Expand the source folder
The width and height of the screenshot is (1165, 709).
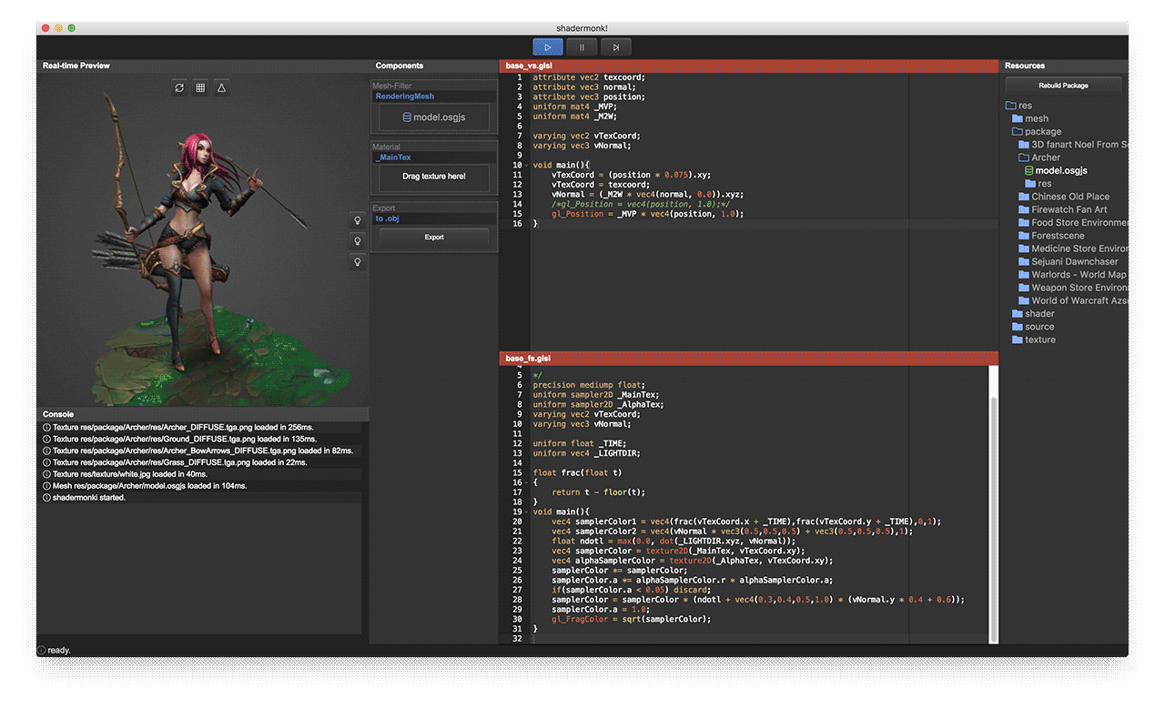[1032, 327]
